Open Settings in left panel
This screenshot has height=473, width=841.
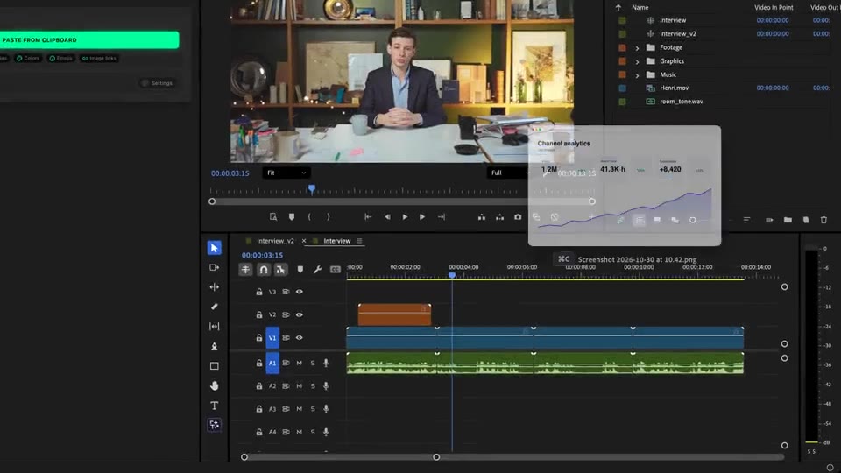(x=157, y=83)
